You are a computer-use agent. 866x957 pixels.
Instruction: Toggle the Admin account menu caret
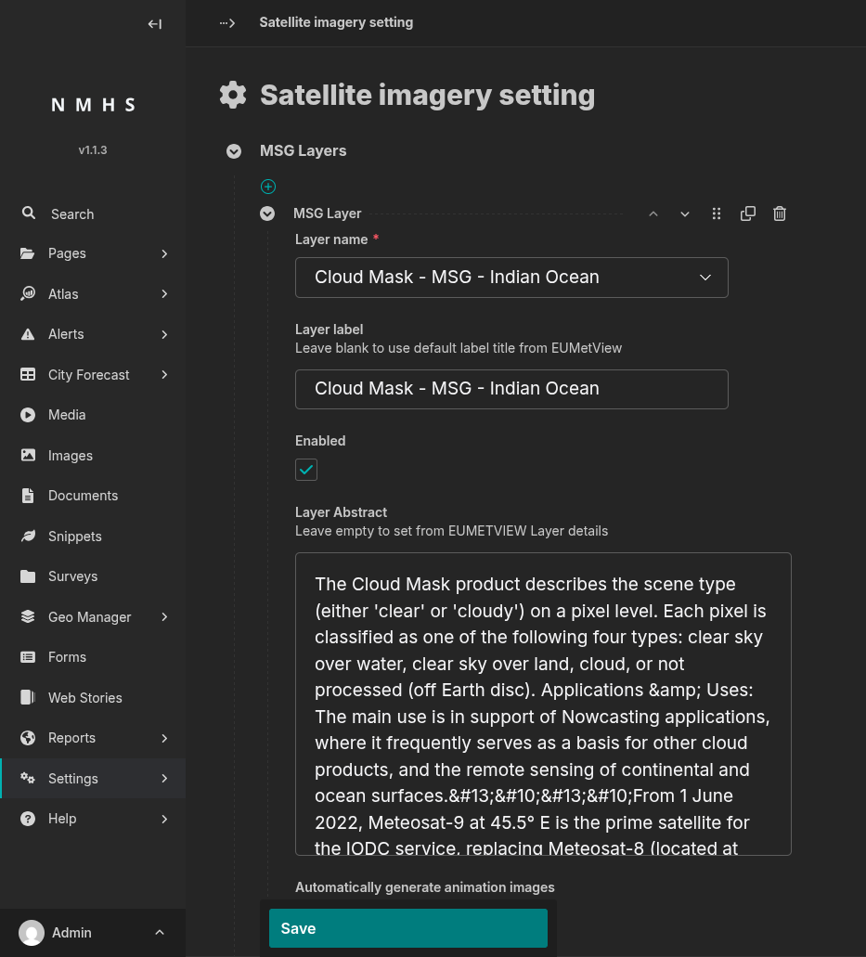(x=160, y=932)
